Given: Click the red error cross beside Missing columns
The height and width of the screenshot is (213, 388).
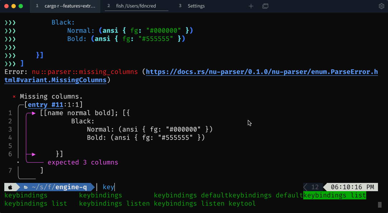Looking at the screenshot, I should [x=14, y=96].
